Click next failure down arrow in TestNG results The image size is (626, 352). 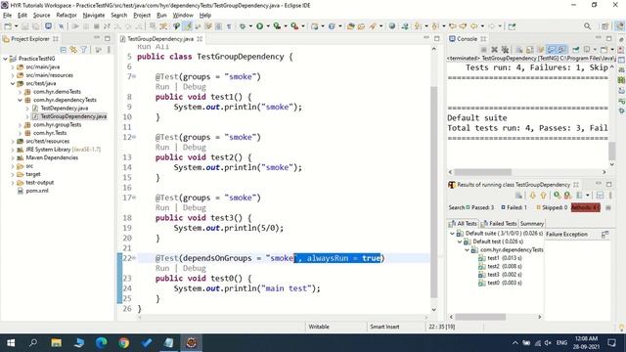click(532, 196)
